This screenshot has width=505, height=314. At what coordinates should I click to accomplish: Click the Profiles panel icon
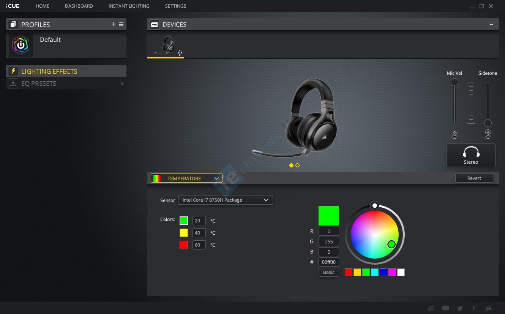click(13, 24)
